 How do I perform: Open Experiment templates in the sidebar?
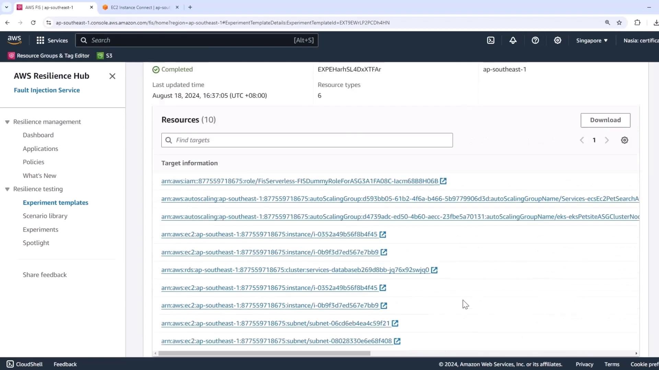pos(56,202)
